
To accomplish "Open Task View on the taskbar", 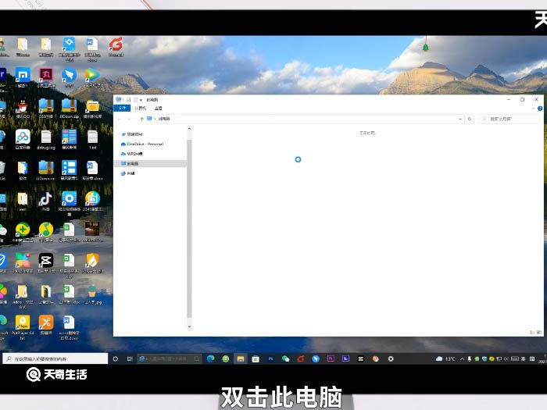I will point(130,358).
